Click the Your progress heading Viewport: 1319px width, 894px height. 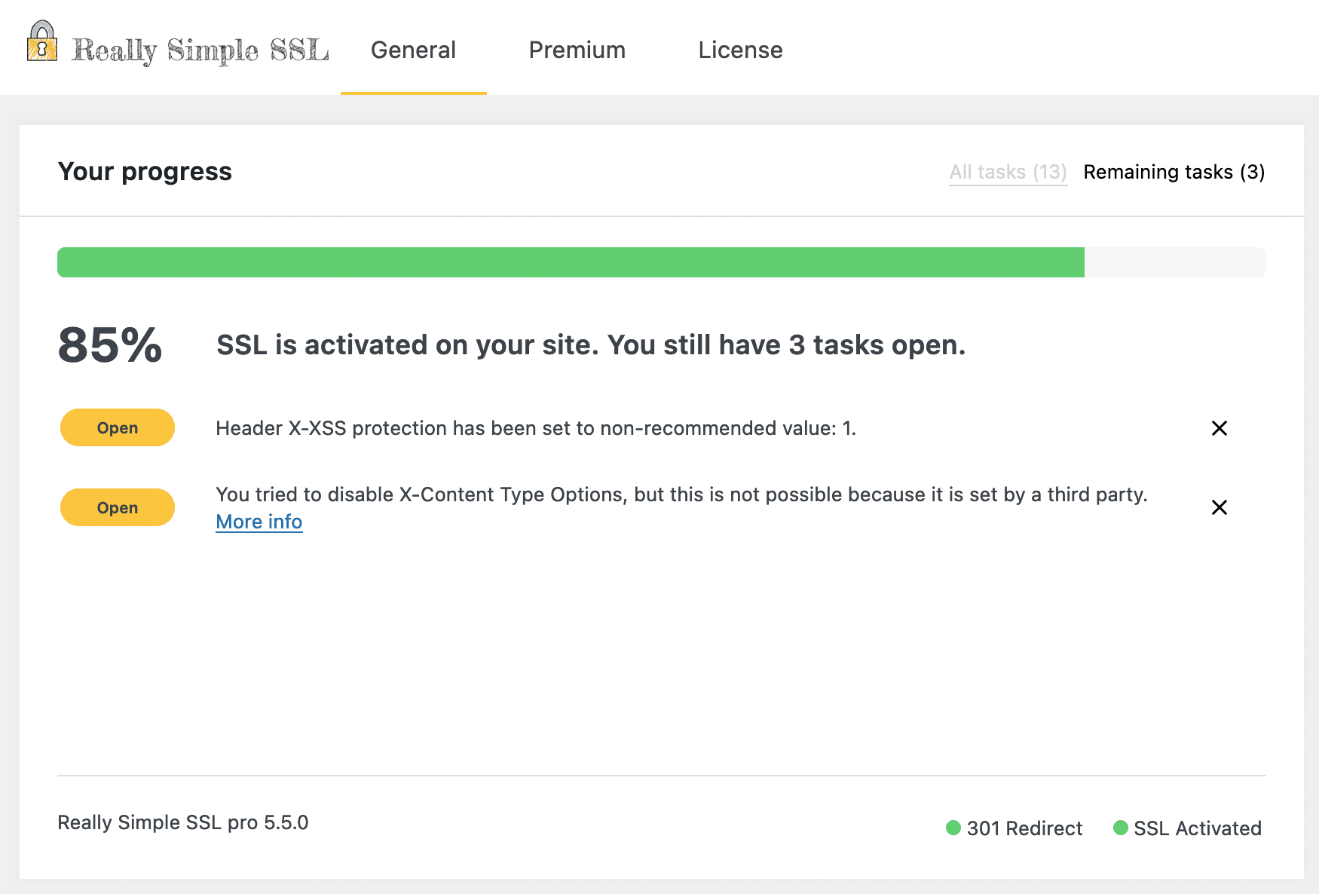point(145,171)
